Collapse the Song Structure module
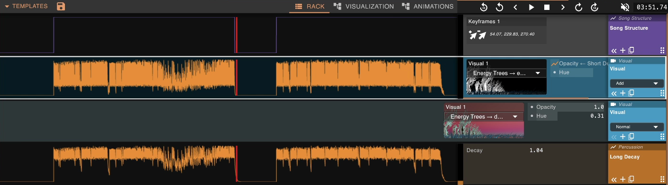 (x=614, y=50)
